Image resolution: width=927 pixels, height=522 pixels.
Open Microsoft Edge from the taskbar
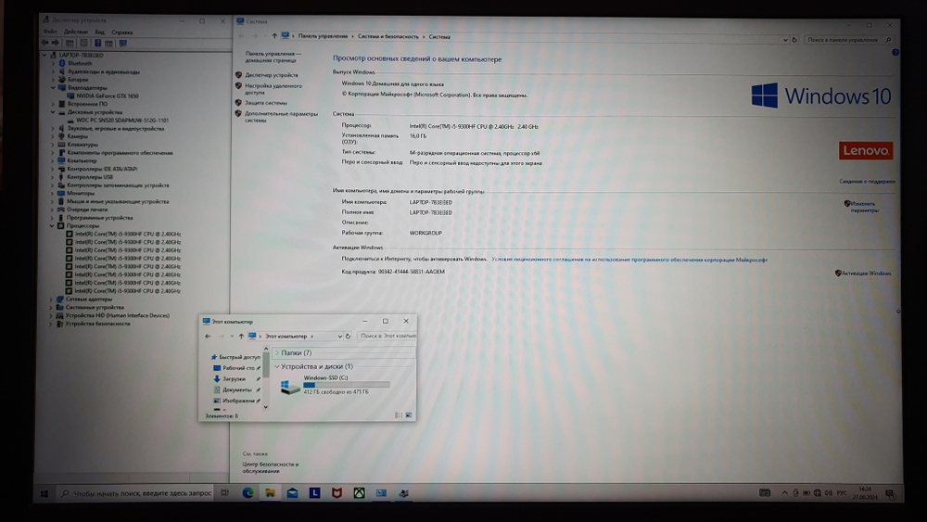click(248, 493)
